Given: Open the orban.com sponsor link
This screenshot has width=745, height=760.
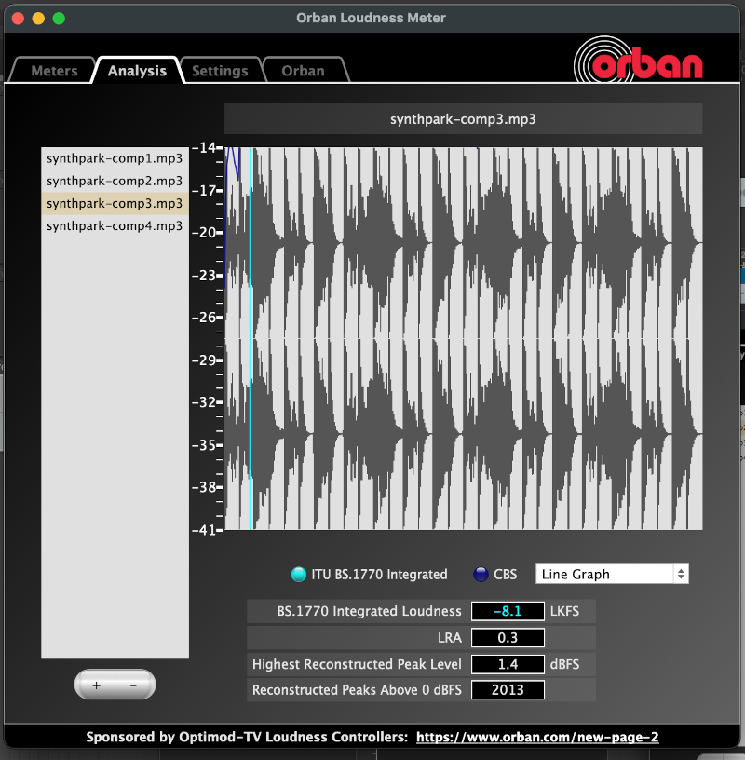Looking at the screenshot, I should pyautogui.click(x=537, y=737).
